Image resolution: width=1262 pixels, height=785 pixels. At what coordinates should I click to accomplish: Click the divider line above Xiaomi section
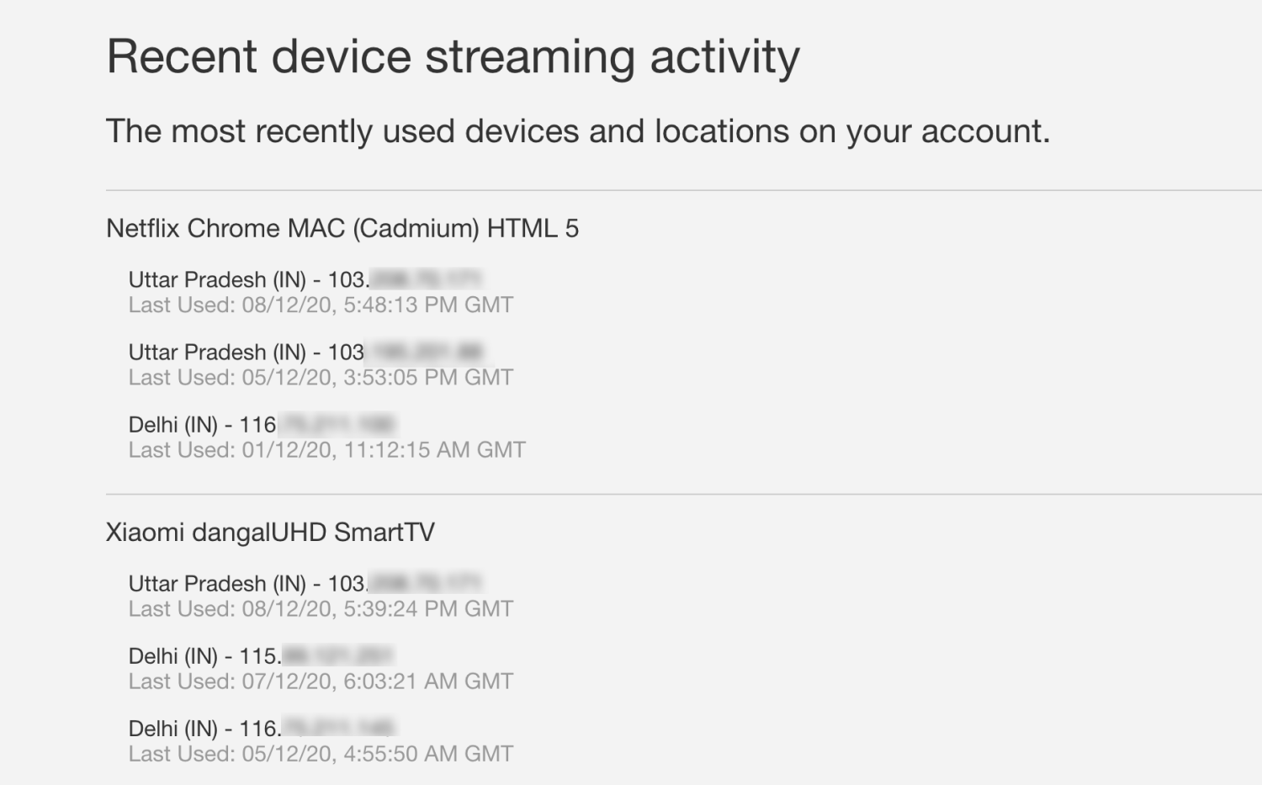[684, 494]
